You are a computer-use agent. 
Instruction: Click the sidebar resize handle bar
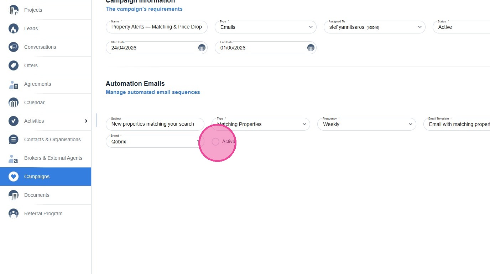coord(97,120)
